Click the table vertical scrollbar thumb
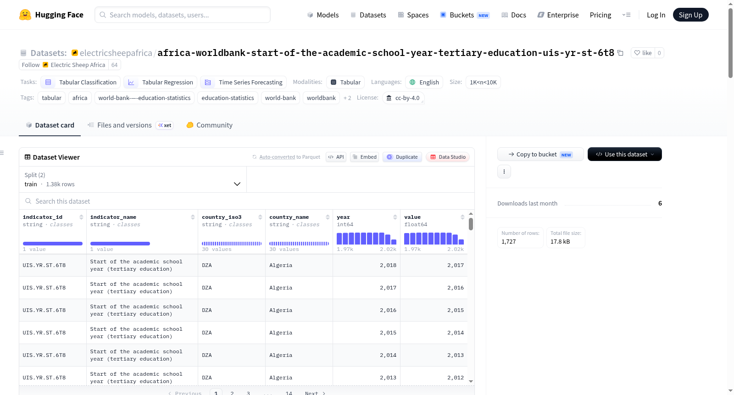The image size is (734, 395). [x=471, y=224]
